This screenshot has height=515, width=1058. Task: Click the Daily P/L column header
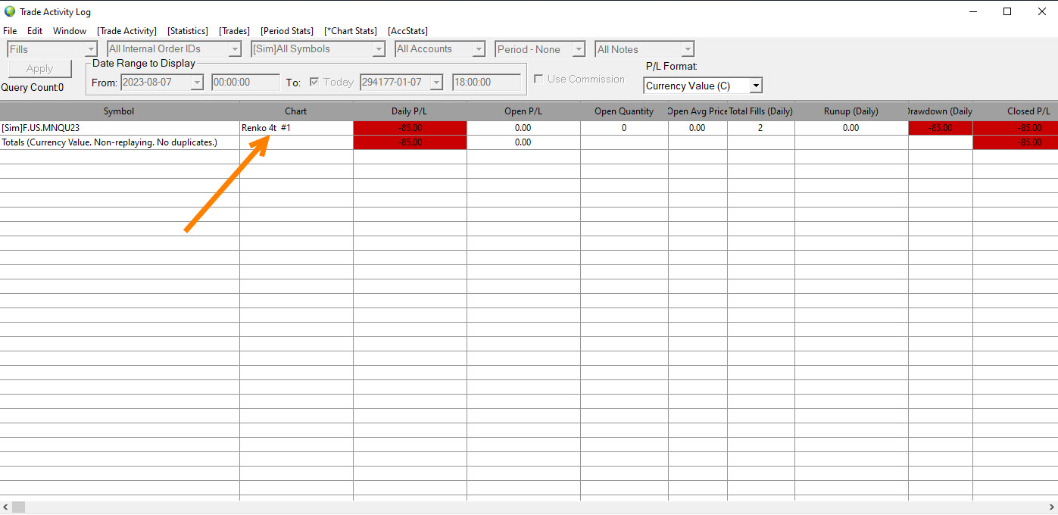(410, 111)
